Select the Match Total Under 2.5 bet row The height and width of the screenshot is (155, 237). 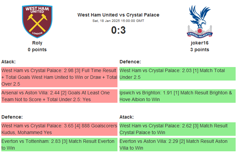(x=177, y=74)
